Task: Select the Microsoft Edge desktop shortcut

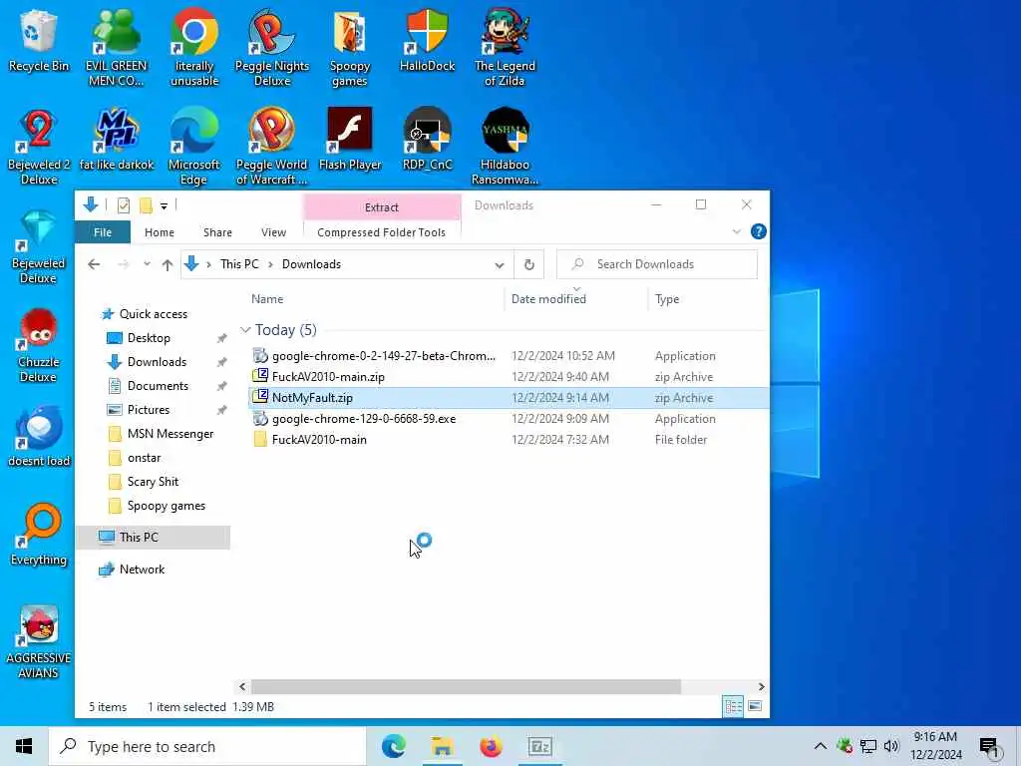Action: coord(194,147)
